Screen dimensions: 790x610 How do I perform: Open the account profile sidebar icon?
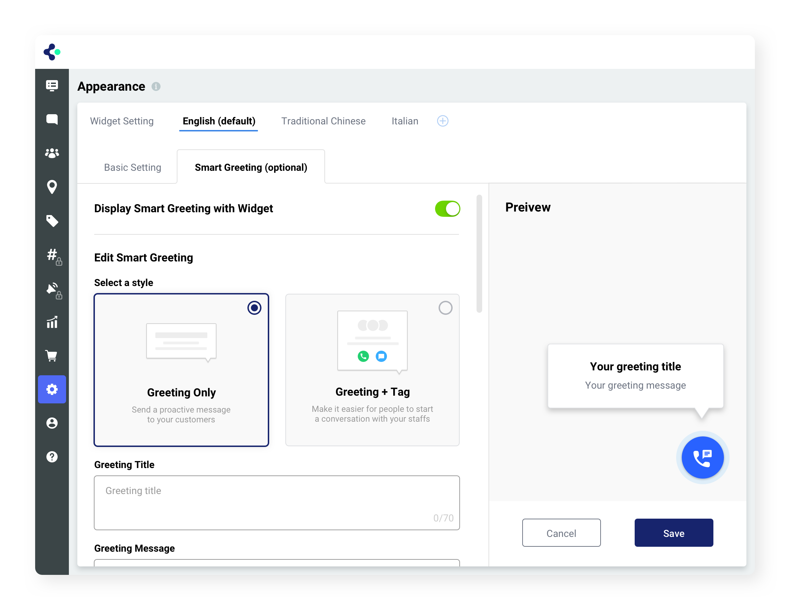pyautogui.click(x=52, y=423)
